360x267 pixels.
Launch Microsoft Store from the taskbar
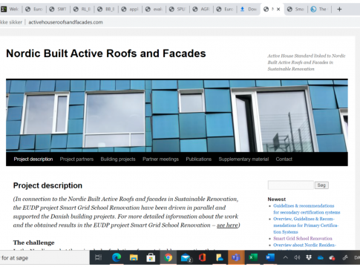[151, 258]
